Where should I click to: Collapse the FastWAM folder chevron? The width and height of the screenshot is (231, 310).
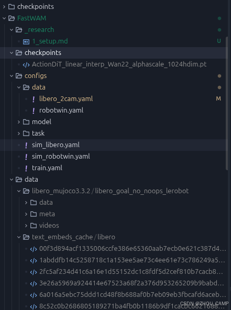tap(4, 18)
